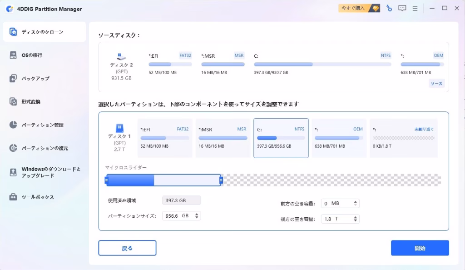This screenshot has width=465, height=270.
Task: Click the backup sidebar icon
Action: coord(13,78)
